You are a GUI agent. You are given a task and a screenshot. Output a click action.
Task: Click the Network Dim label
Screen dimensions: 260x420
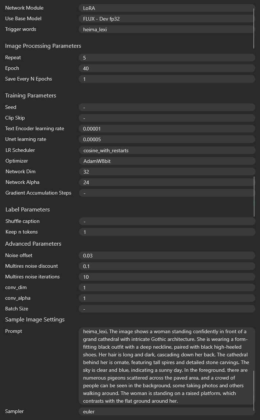20,171
